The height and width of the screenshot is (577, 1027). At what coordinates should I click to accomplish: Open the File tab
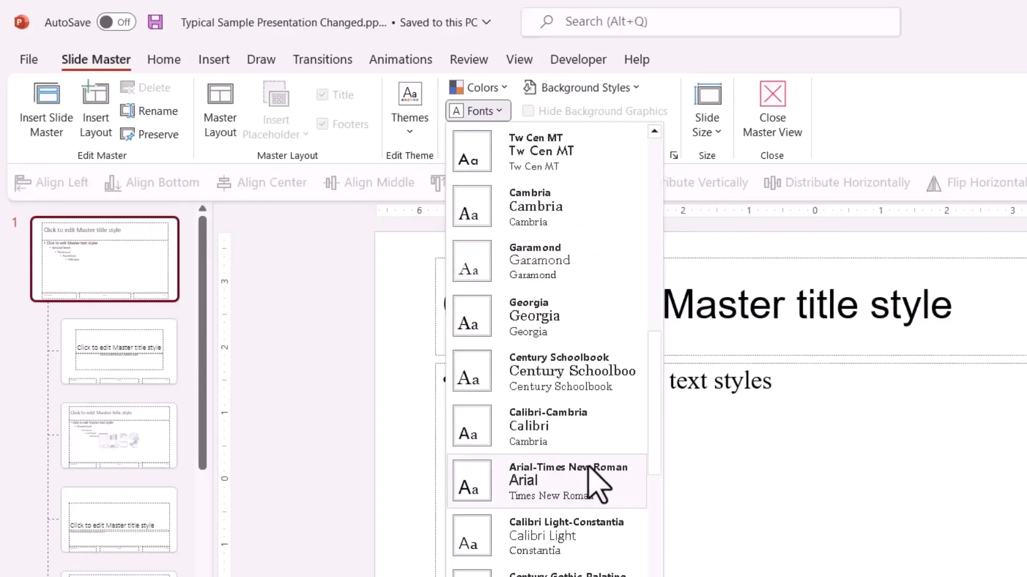point(29,59)
